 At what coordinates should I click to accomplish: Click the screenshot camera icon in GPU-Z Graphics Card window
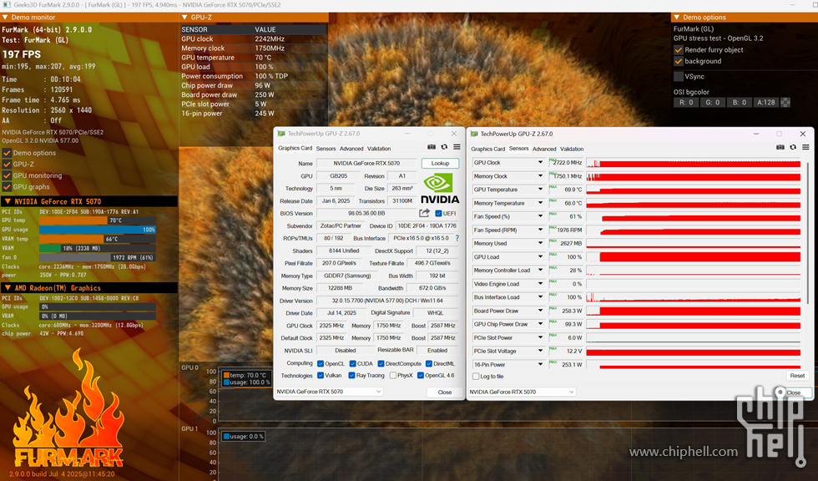432,147
